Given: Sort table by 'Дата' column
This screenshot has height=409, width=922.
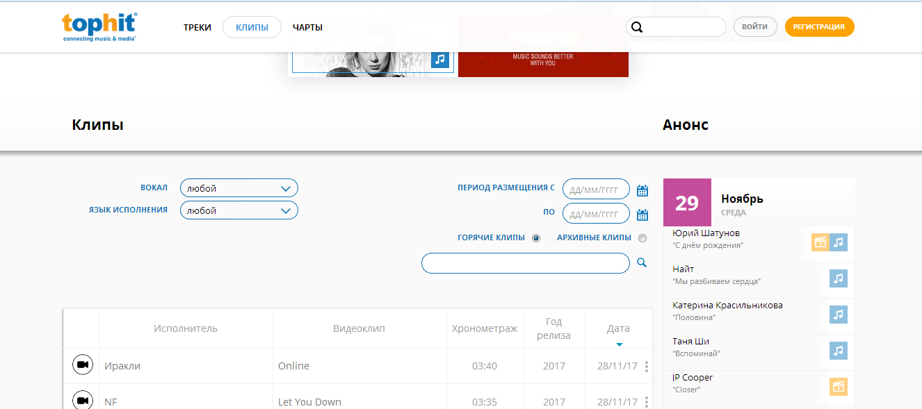Looking at the screenshot, I should tap(618, 329).
